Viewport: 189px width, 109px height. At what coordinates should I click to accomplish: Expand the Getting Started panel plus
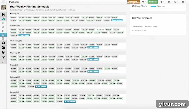183,6
